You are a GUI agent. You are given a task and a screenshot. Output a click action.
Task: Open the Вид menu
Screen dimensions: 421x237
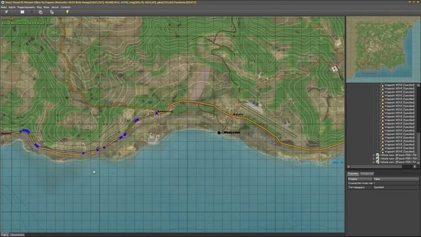39,7
